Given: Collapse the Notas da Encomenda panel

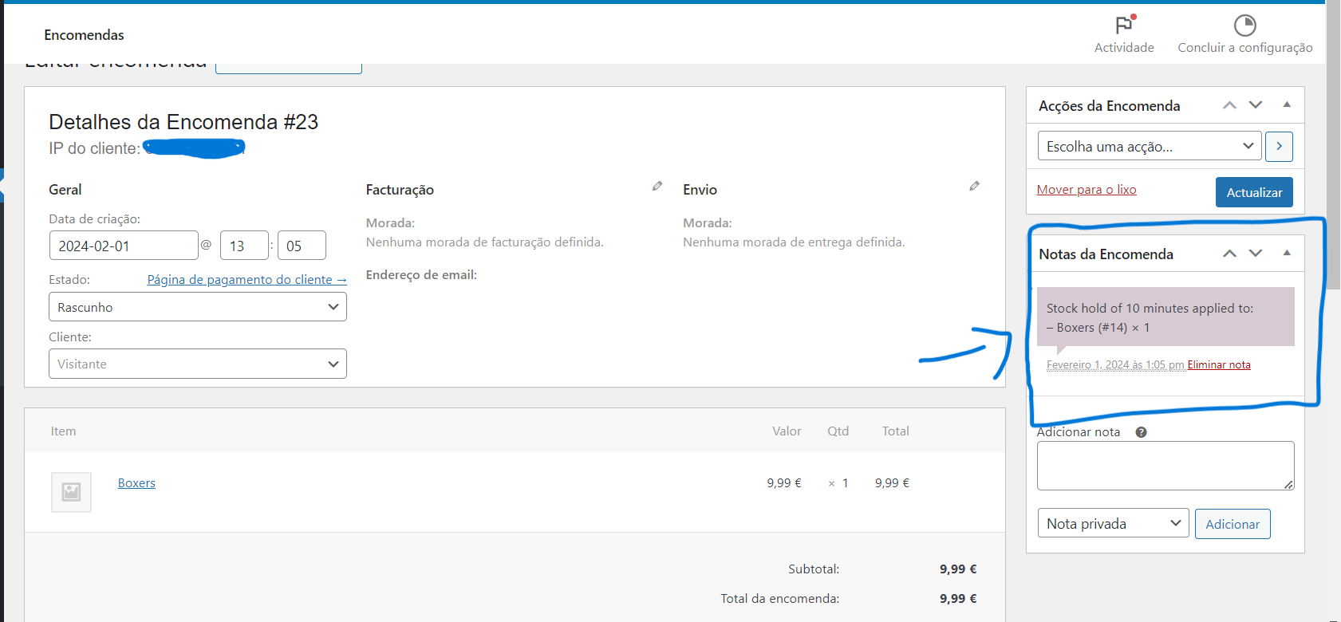Looking at the screenshot, I should pos(1287,253).
